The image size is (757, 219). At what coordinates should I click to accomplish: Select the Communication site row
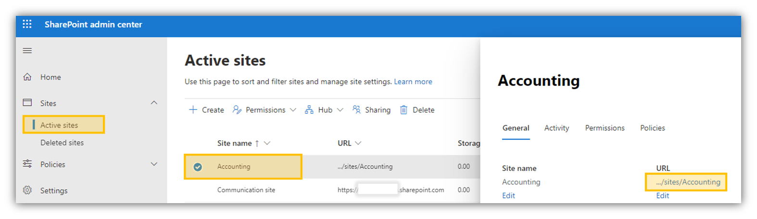(x=332, y=190)
